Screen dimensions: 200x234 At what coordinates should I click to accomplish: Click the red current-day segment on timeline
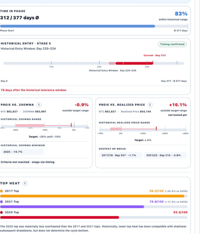pos(134,63)
